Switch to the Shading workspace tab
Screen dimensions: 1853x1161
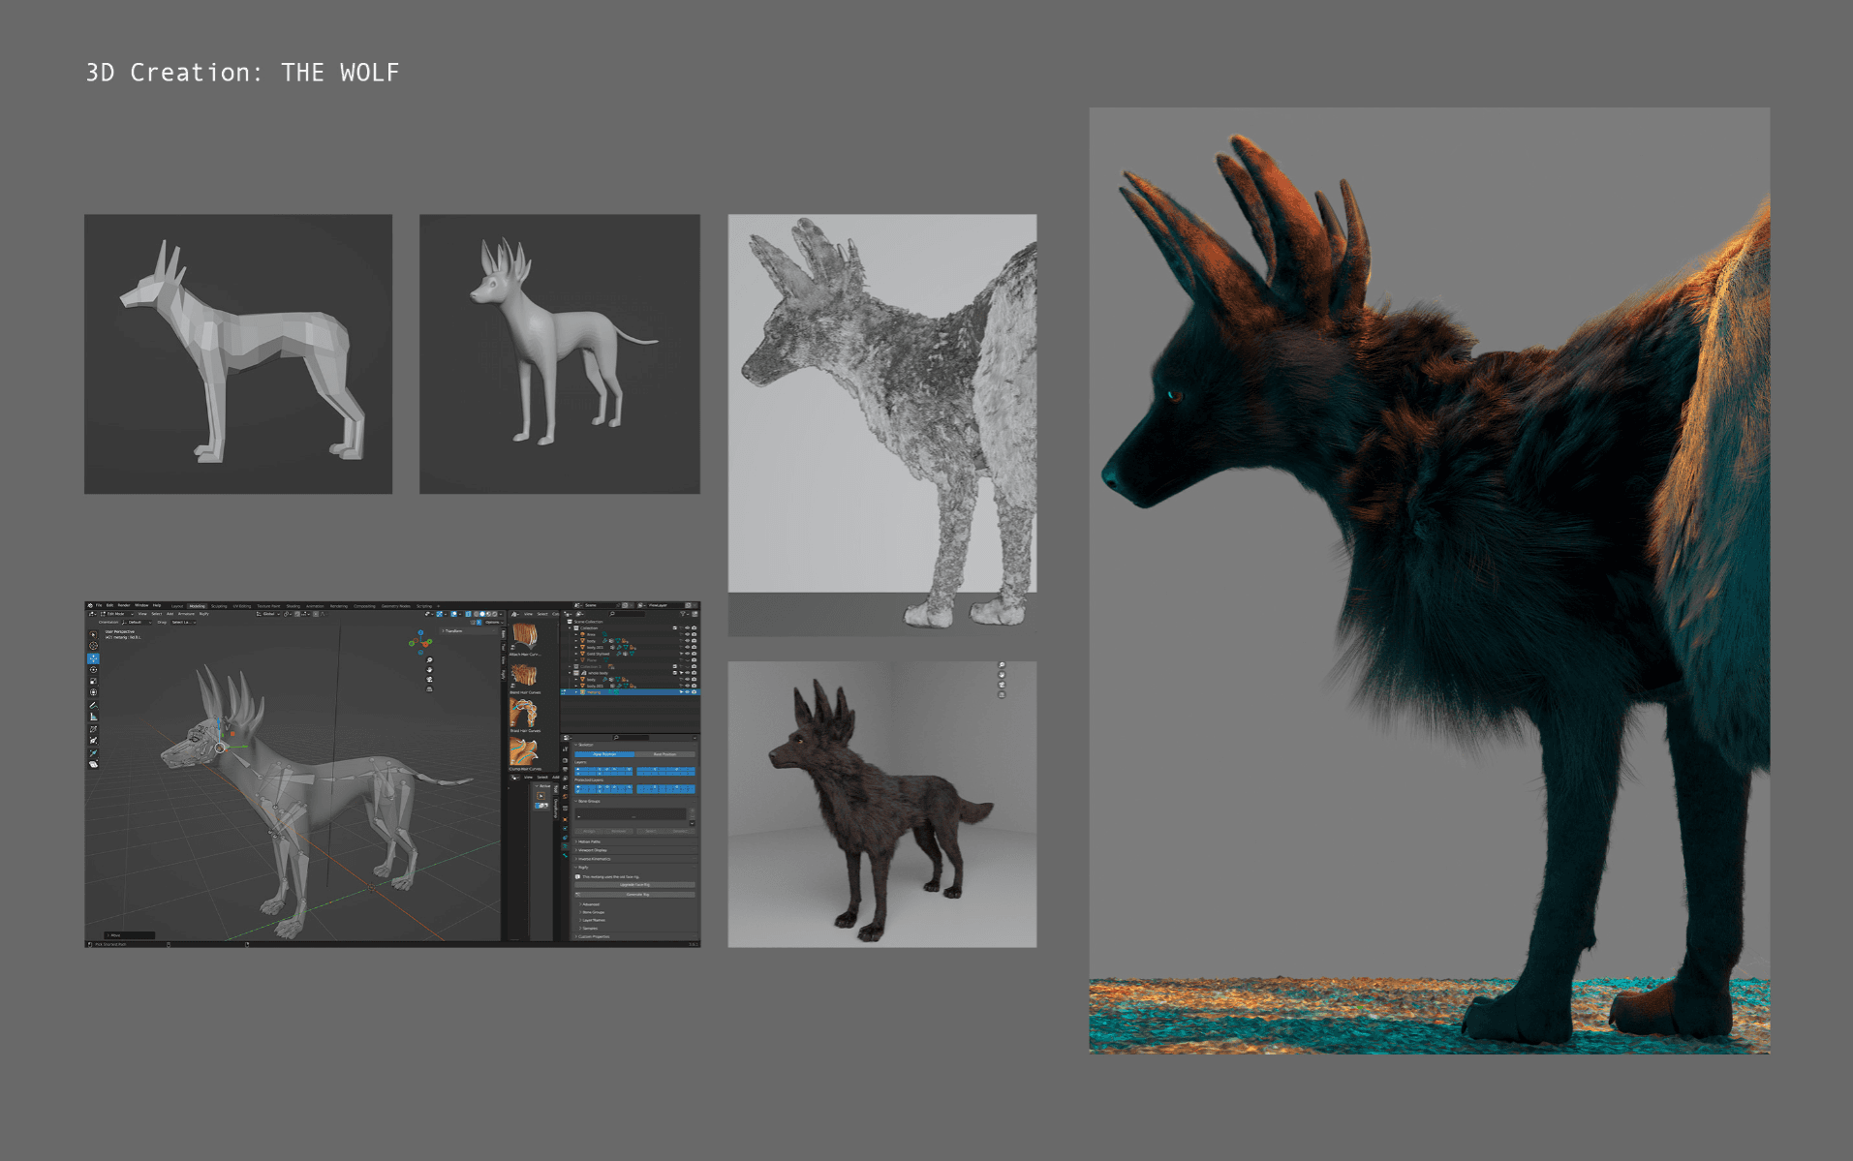tap(293, 606)
